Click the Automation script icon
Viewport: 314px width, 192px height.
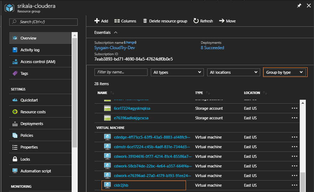click(x=15, y=171)
